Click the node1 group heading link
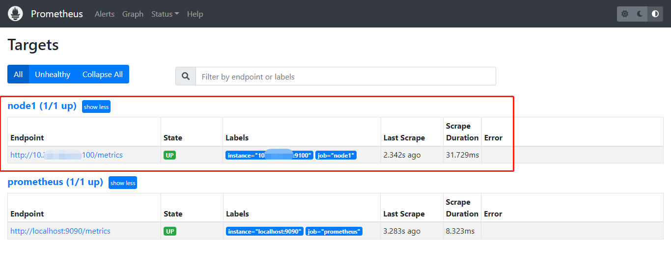The height and width of the screenshot is (268, 671). (x=42, y=106)
